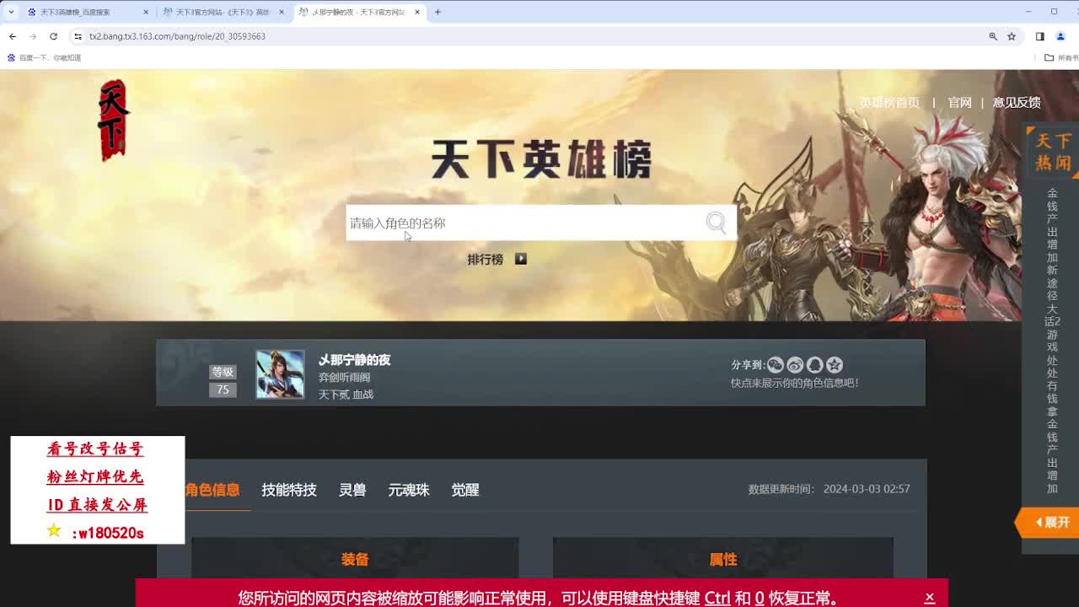
Task: Open the 百度一下，你就知道 bookmark
Action: click(44, 58)
